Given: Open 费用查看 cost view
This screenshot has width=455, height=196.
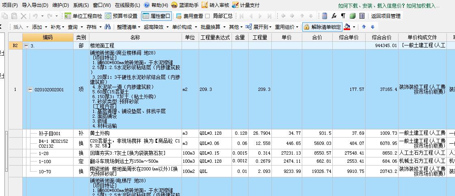Looking at the screenshot, I should [x=189, y=16].
